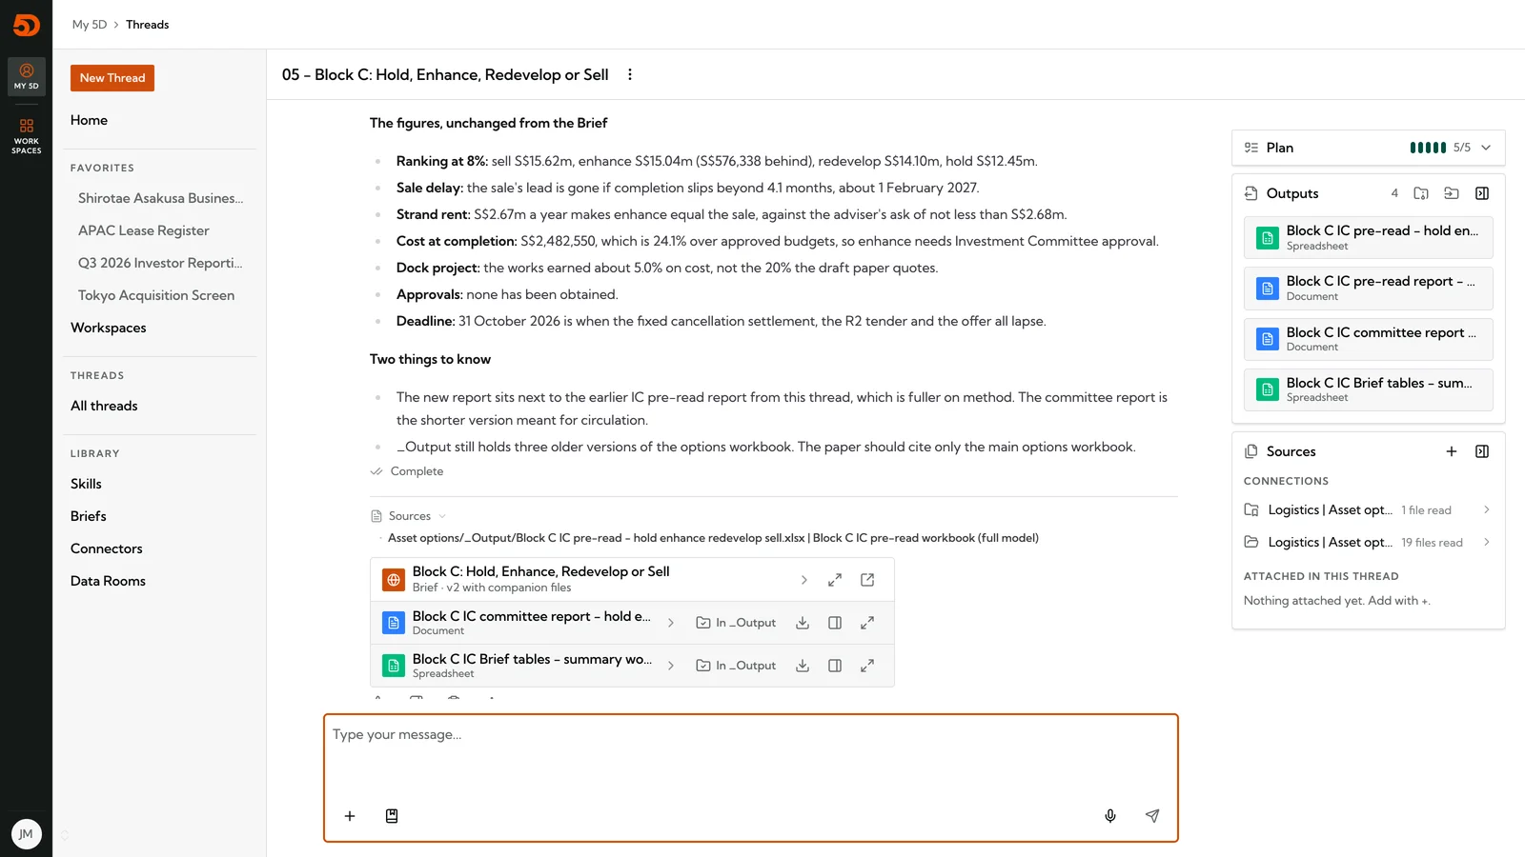Send the message with paper plane icon
This screenshot has height=857, width=1525.
tap(1152, 816)
